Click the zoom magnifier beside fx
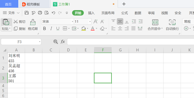 click(x=55, y=42)
